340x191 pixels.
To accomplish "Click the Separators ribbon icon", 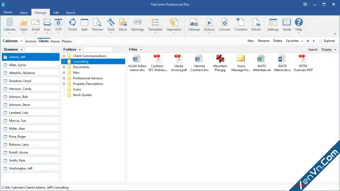I will click(x=174, y=25).
